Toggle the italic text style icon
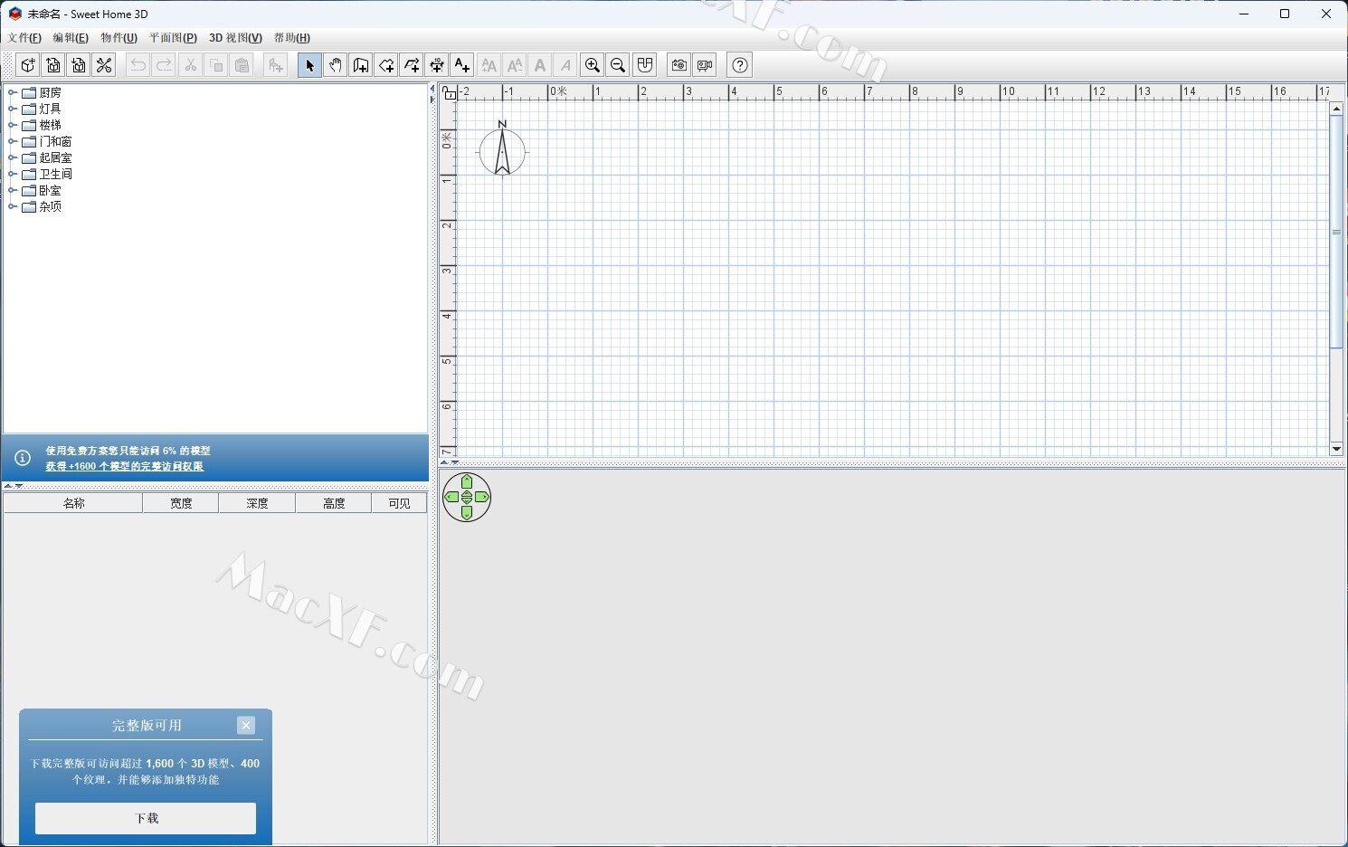This screenshot has height=847, width=1348. point(565,65)
